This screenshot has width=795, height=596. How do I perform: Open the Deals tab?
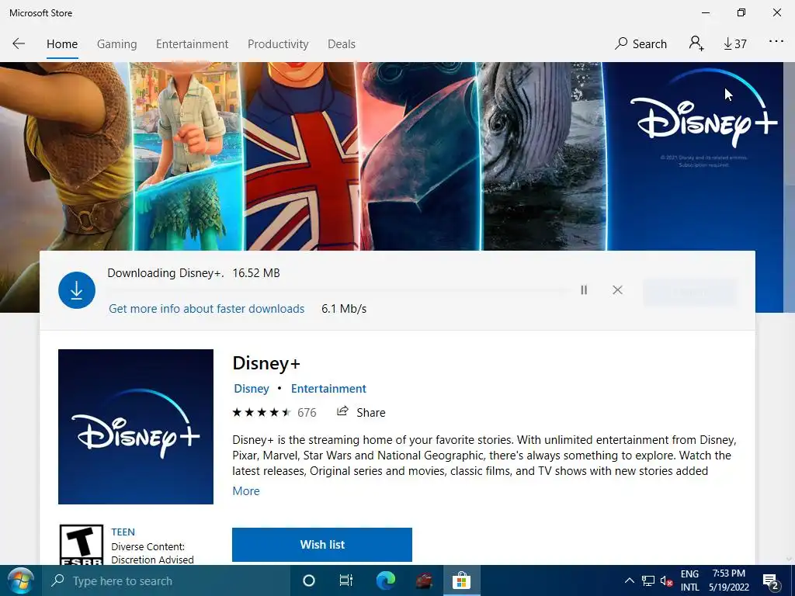pos(342,44)
